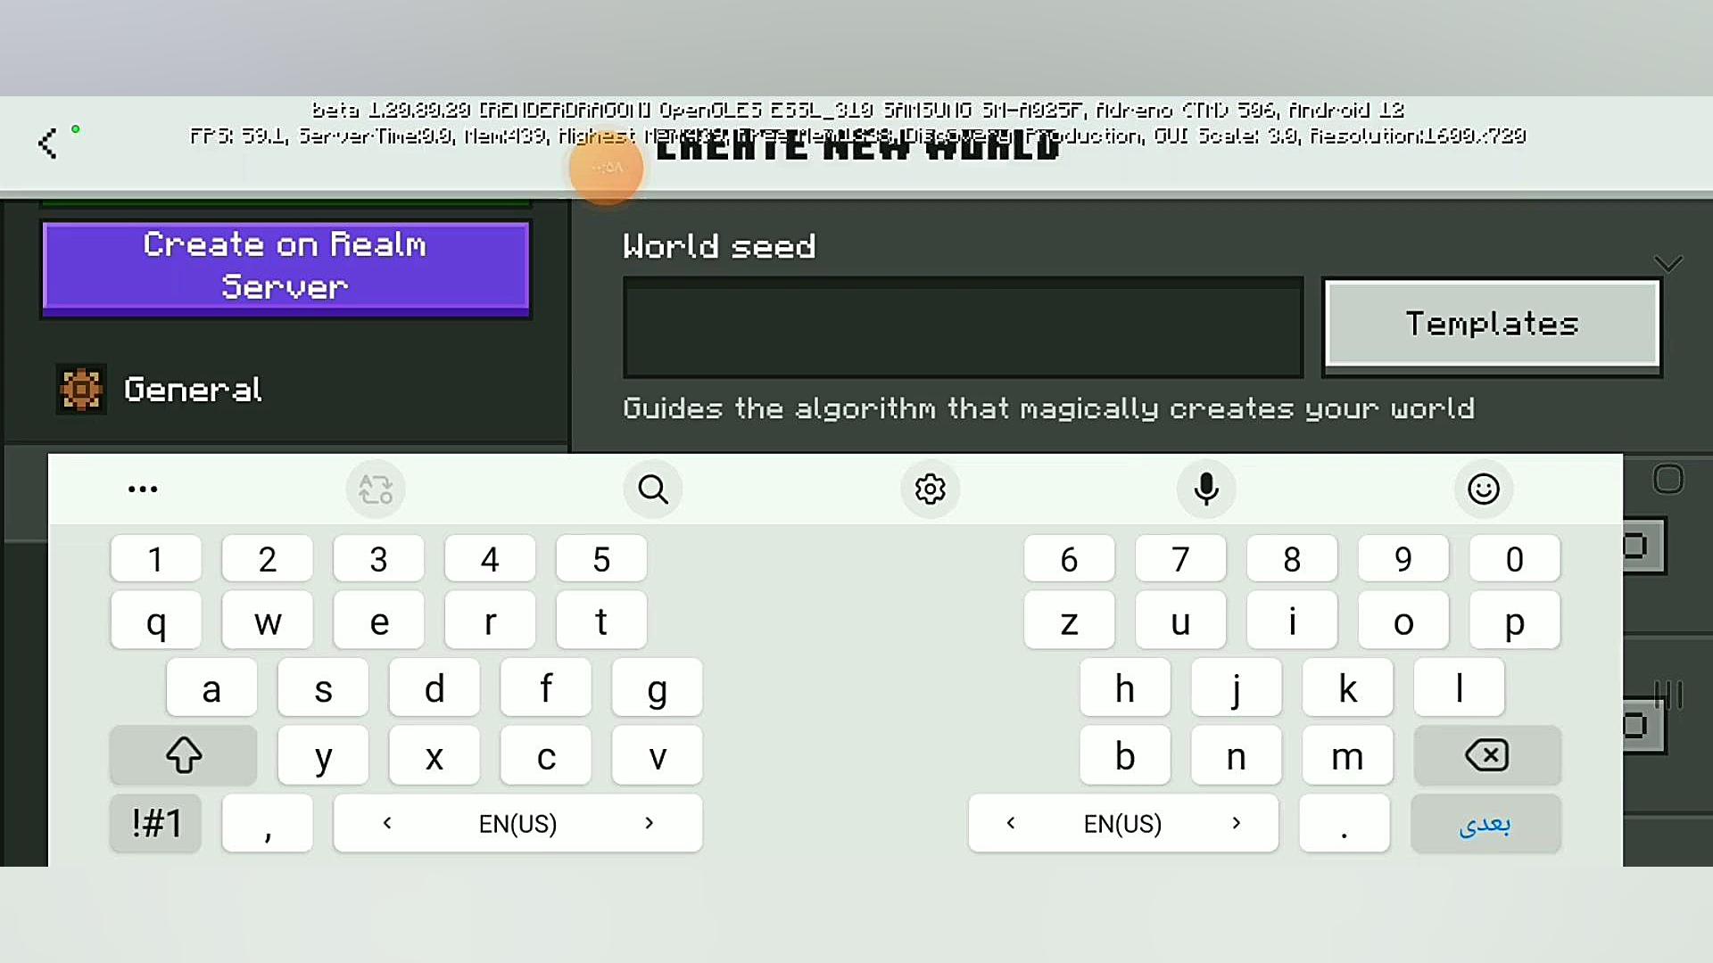1713x963 pixels.
Task: Tap the letter g key
Action: pyautogui.click(x=657, y=687)
